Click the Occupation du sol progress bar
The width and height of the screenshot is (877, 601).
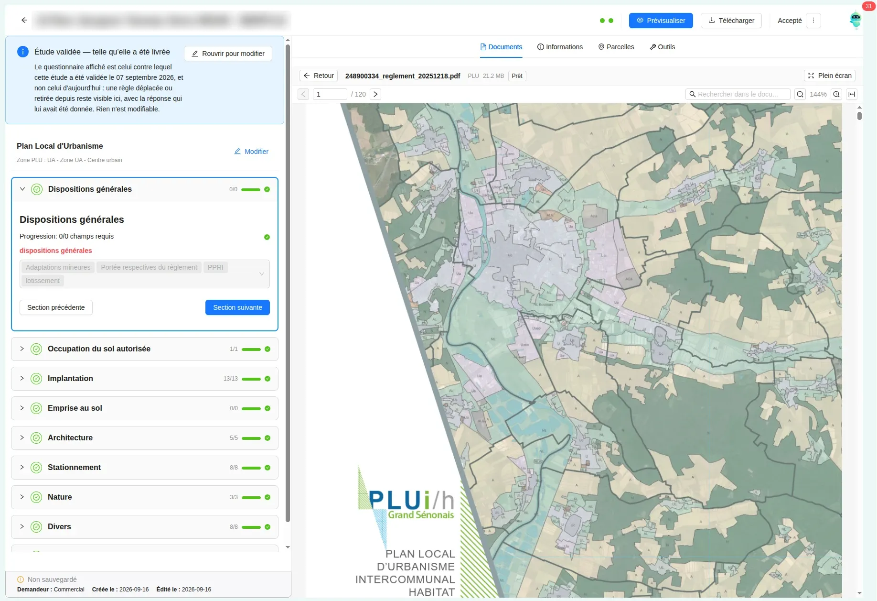(x=251, y=350)
